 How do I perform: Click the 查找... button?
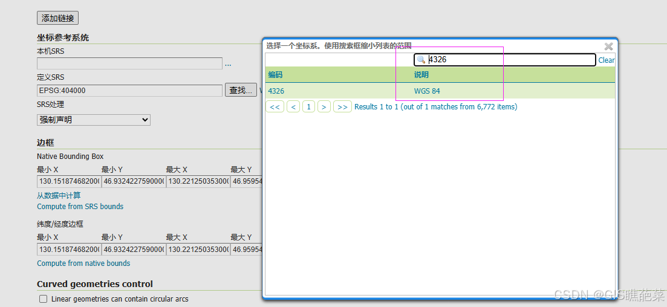pyautogui.click(x=241, y=90)
